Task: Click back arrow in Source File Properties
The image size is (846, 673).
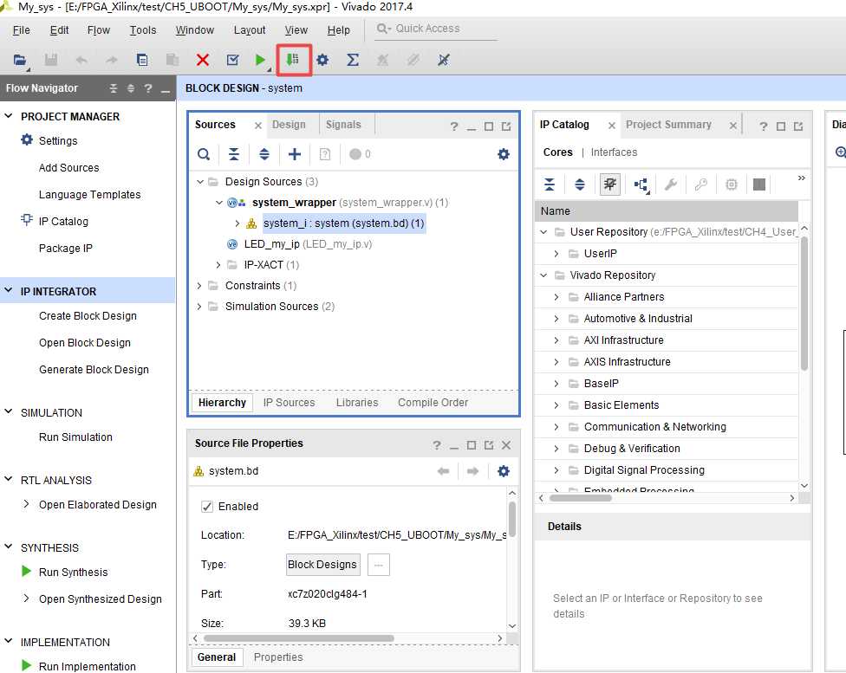Action: click(444, 471)
